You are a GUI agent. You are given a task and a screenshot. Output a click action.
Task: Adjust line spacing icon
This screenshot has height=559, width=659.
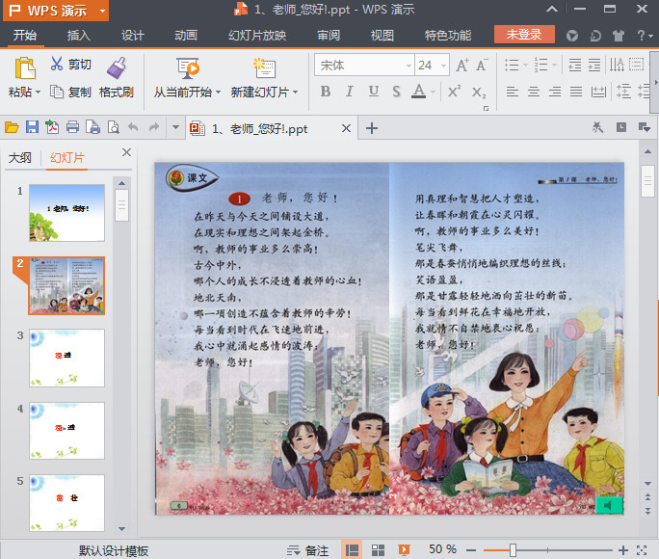[x=623, y=92]
